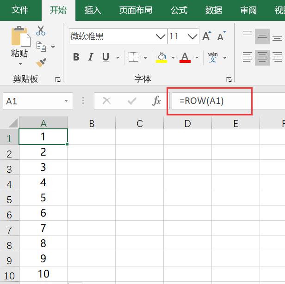Open the 文件 (File) tab

point(20,10)
